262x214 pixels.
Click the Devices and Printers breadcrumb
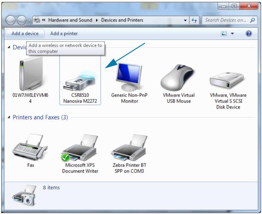point(122,20)
